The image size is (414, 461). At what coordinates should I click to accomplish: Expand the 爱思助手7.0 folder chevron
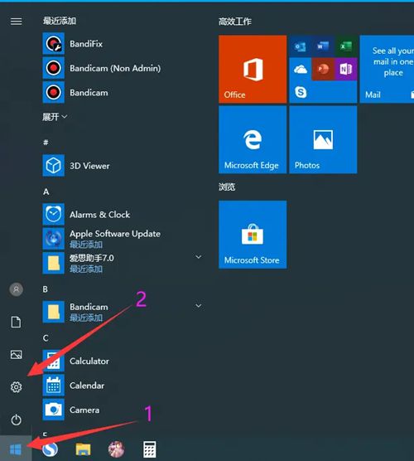click(199, 257)
